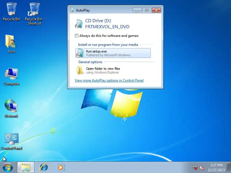231x173 pixels.
Task: Click the network status tray icon
Action: click(x=195, y=168)
